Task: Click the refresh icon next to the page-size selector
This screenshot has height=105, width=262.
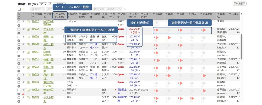Action: point(50,4)
